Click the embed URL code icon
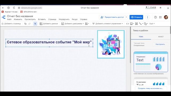This screenshot has height=96, width=171. click(127, 24)
